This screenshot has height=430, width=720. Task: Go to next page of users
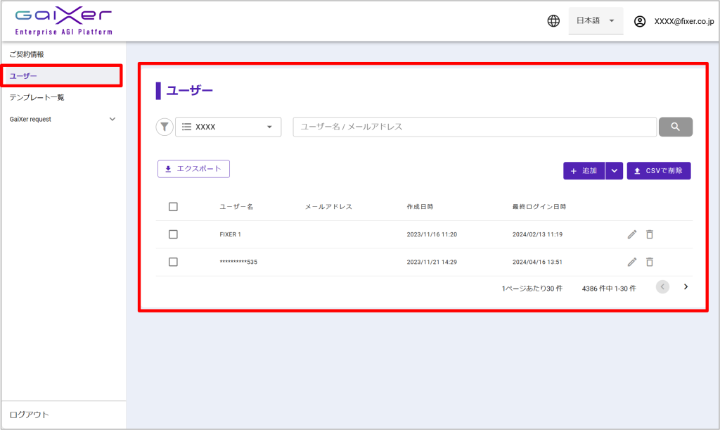(686, 287)
